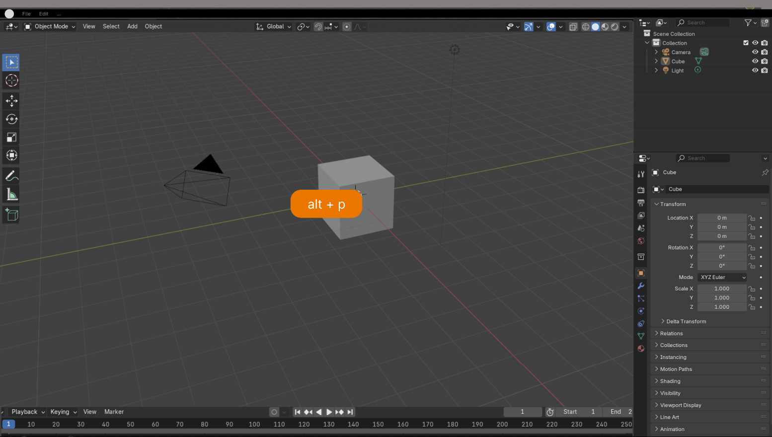Disable the Collection checkbox in the outliner
Image resolution: width=772 pixels, height=437 pixels.
click(746, 43)
